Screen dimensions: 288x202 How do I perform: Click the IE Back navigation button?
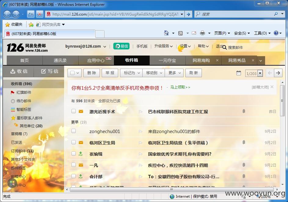tap(7, 14)
